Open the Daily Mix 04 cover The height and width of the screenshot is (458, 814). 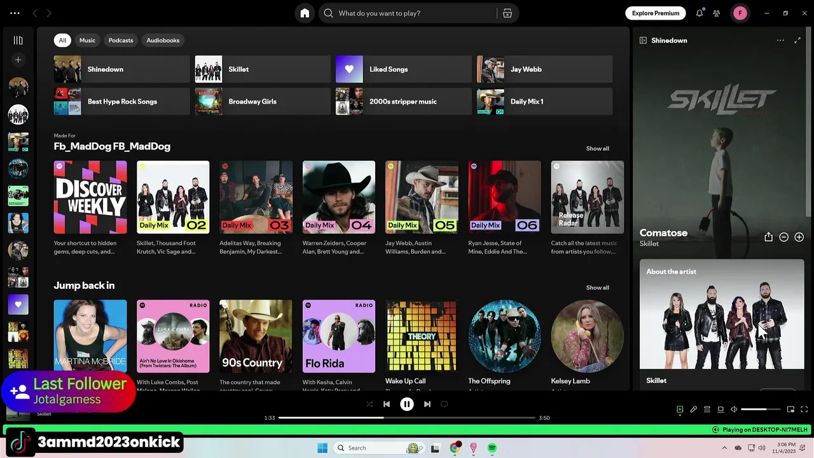coord(339,197)
